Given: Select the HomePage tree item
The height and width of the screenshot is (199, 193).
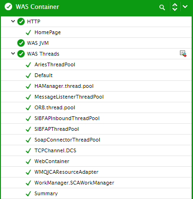Looking at the screenshot, I should (48, 32).
